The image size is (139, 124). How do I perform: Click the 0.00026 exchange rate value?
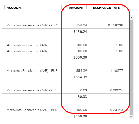[117, 90]
